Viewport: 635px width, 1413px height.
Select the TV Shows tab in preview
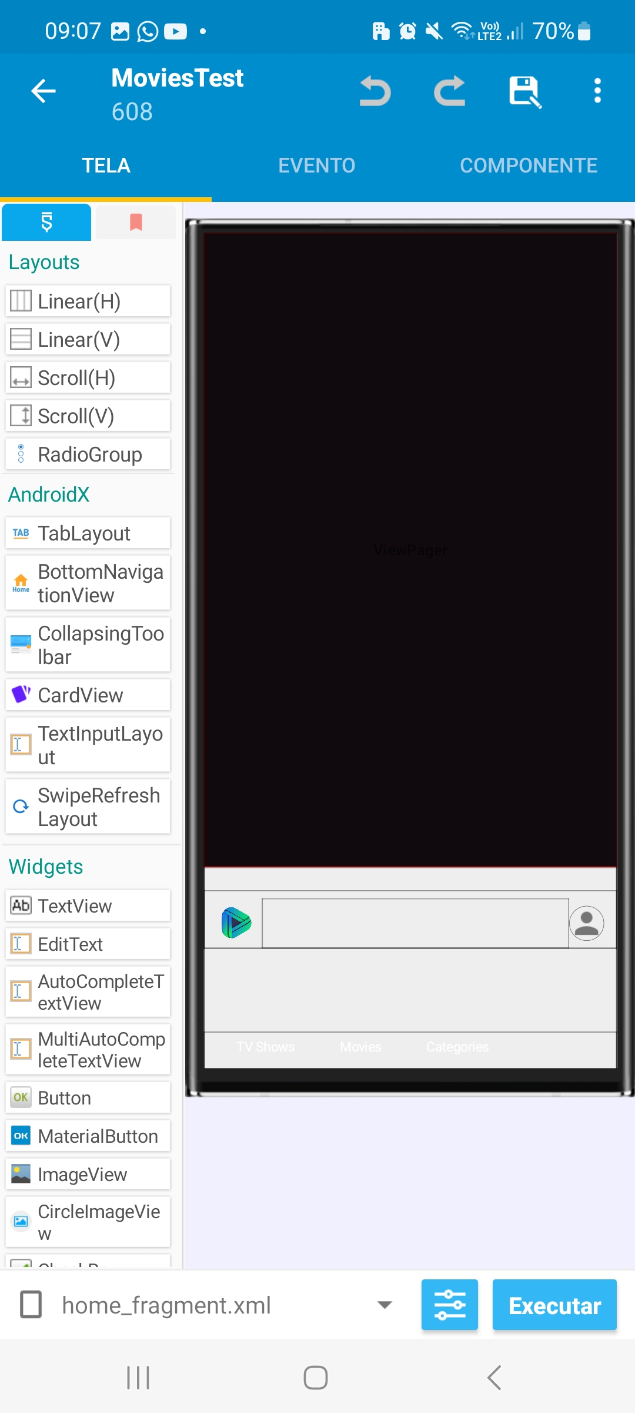point(266,1047)
